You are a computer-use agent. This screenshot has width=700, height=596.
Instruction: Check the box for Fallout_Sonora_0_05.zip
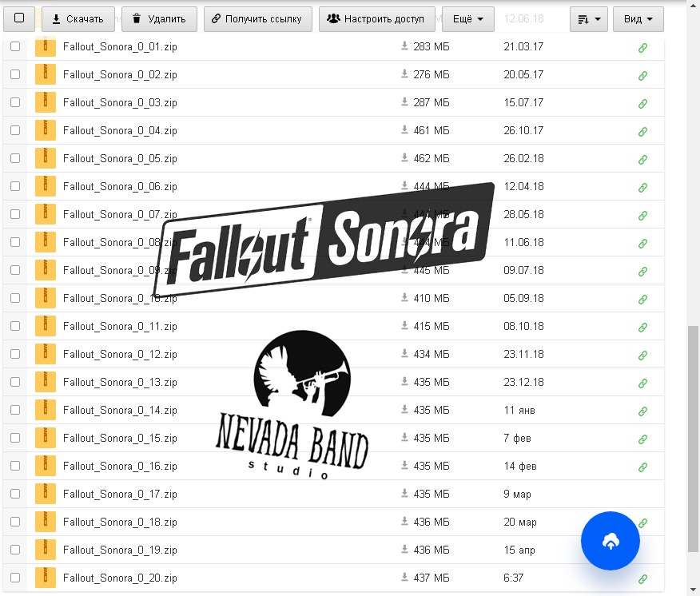pos(15,158)
